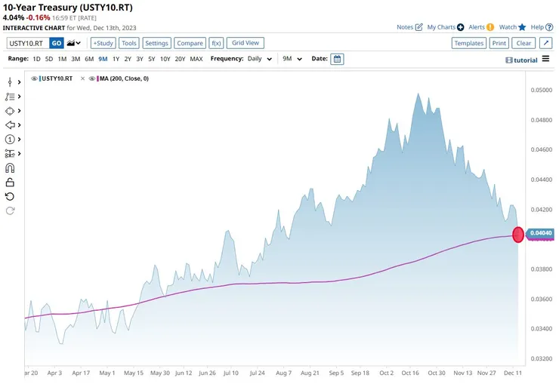Open chart Settings button

[156, 43]
